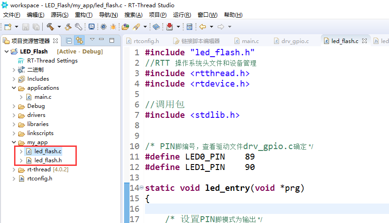Collapse the my_app folder
The height and width of the screenshot is (223, 389).
click(14, 142)
